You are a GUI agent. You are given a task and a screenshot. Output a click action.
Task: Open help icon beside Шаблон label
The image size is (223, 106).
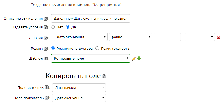pos(45,58)
